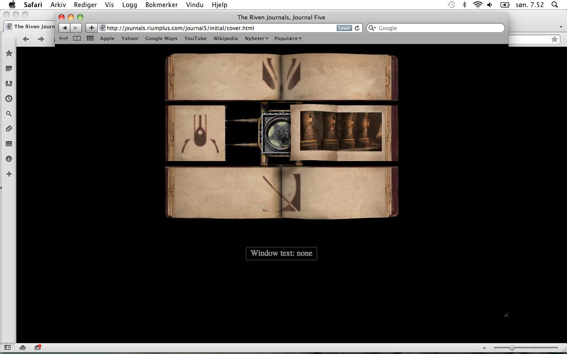Image resolution: width=567 pixels, height=354 pixels.
Task: Open Reading List glasses icon
Action: pos(64,38)
